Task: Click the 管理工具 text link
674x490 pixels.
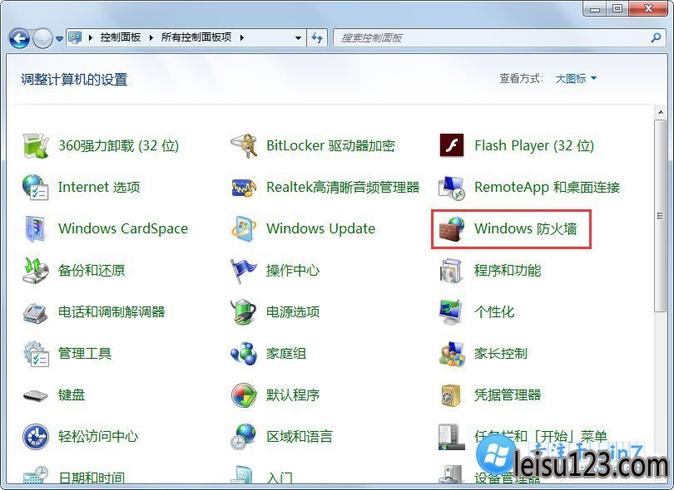Action: pyautogui.click(x=85, y=354)
